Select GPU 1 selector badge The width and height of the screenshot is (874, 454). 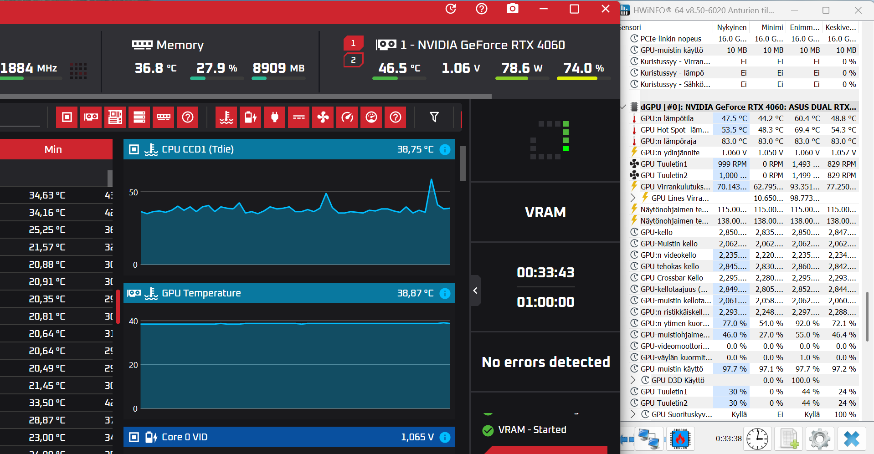tap(353, 43)
